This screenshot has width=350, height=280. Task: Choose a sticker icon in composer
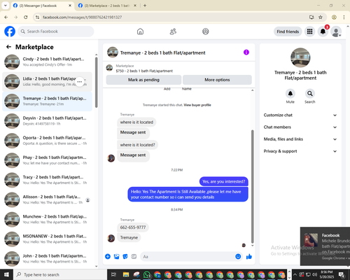pyautogui.click(x=125, y=257)
